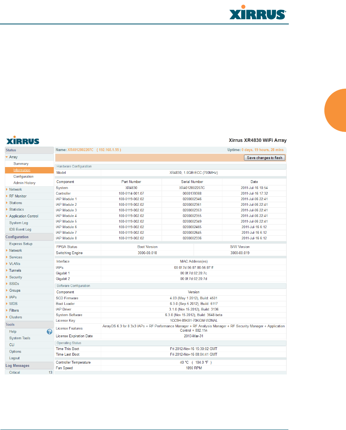
Task: Expand the Security section
Action: click(6, 277)
